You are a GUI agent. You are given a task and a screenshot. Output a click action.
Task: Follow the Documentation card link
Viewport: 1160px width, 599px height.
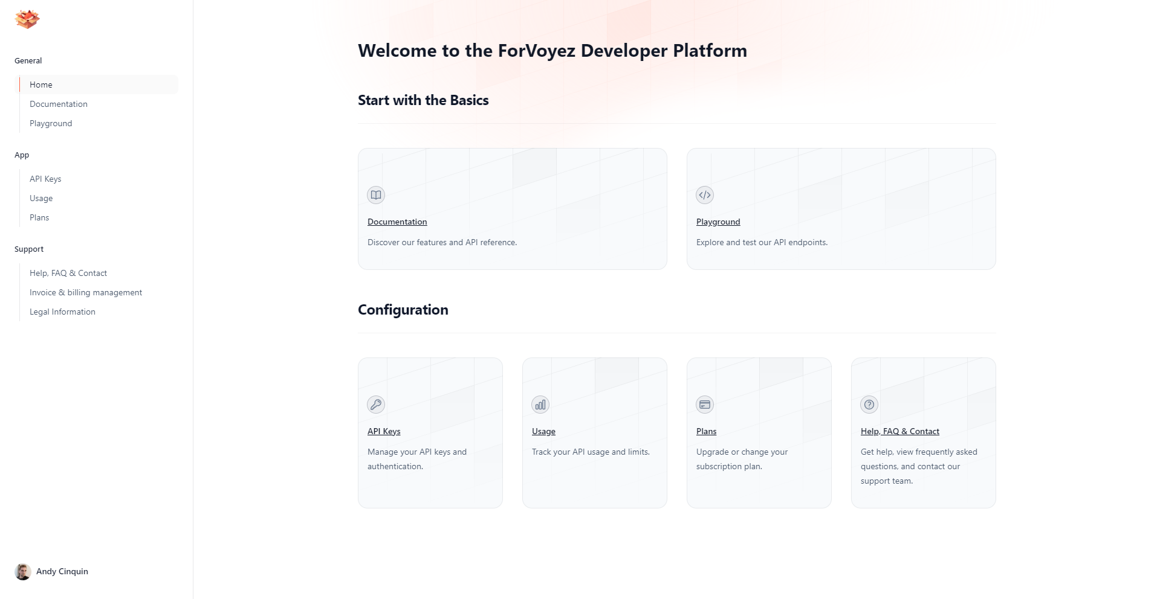(397, 222)
